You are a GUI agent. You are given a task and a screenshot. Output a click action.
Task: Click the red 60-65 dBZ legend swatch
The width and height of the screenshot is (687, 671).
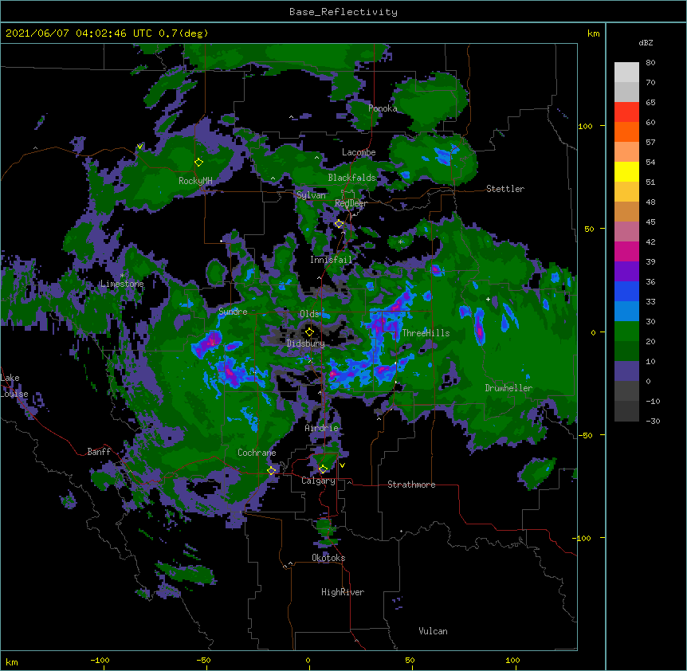point(626,112)
